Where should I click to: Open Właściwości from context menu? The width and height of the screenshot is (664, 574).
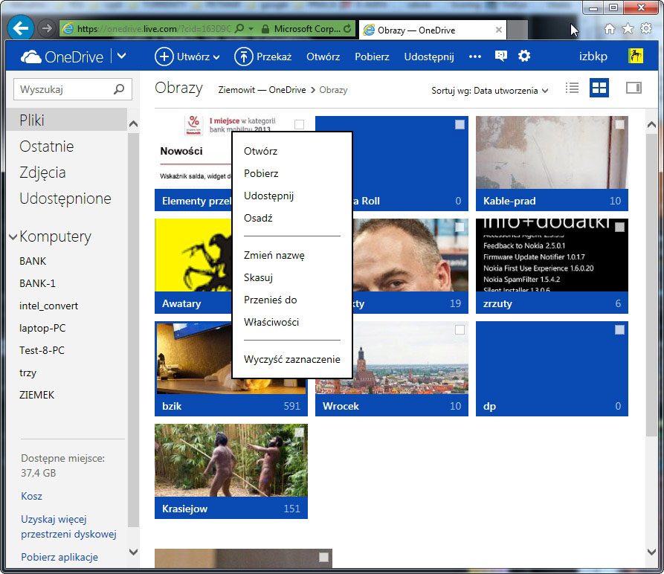pyautogui.click(x=271, y=322)
